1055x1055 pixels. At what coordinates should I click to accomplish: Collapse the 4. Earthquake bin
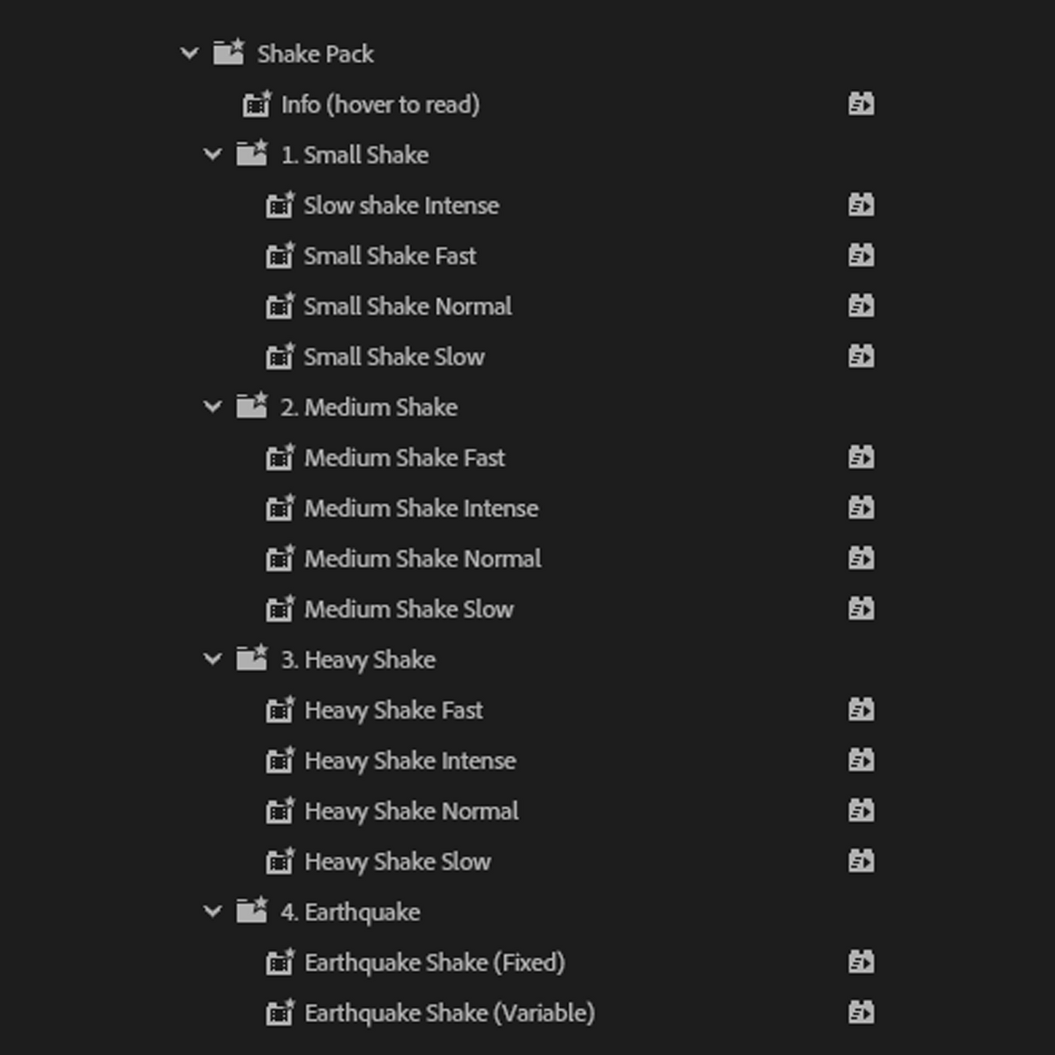pos(212,911)
